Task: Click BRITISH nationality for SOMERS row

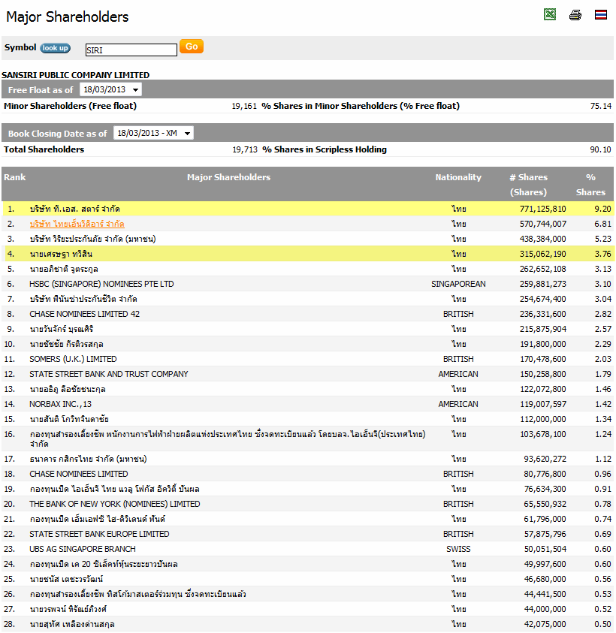Action: point(458,359)
